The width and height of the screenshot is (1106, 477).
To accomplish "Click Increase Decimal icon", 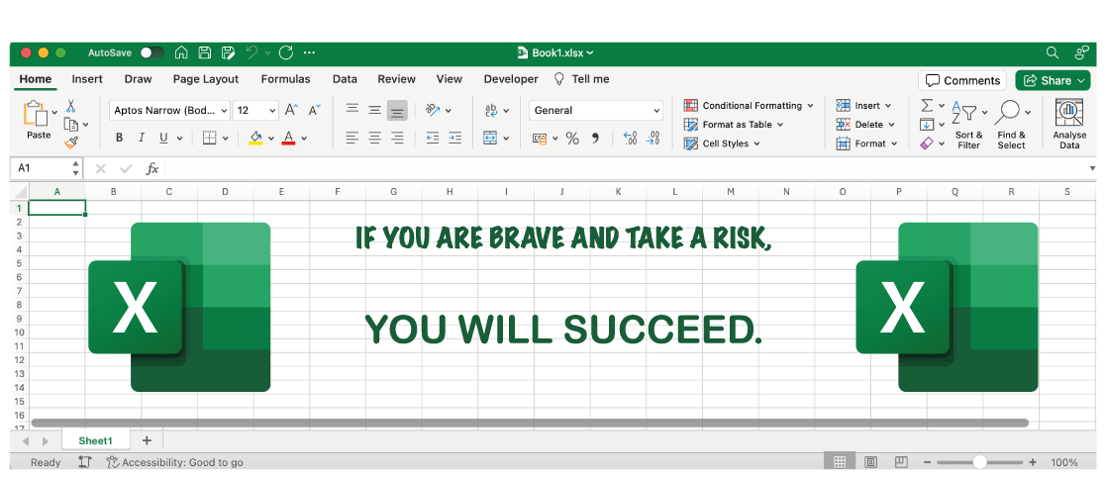I will click(x=631, y=139).
